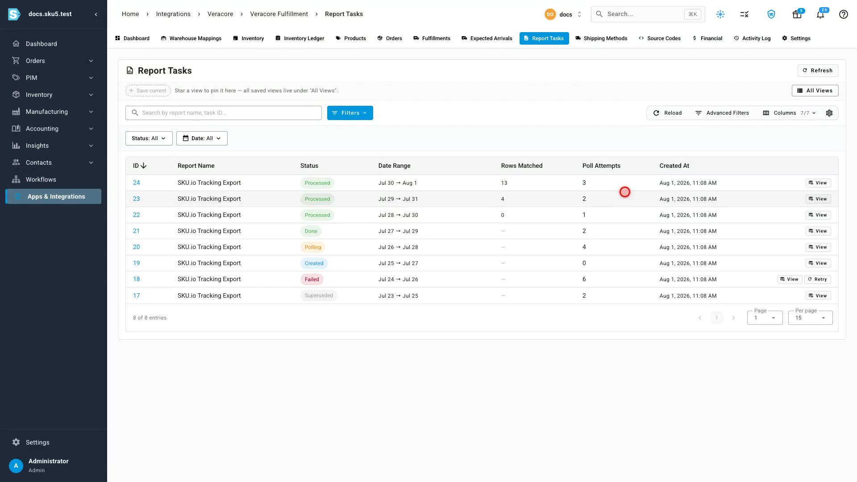This screenshot has height=482, width=857.
Task: Open the Per page dropdown
Action: 810,318
